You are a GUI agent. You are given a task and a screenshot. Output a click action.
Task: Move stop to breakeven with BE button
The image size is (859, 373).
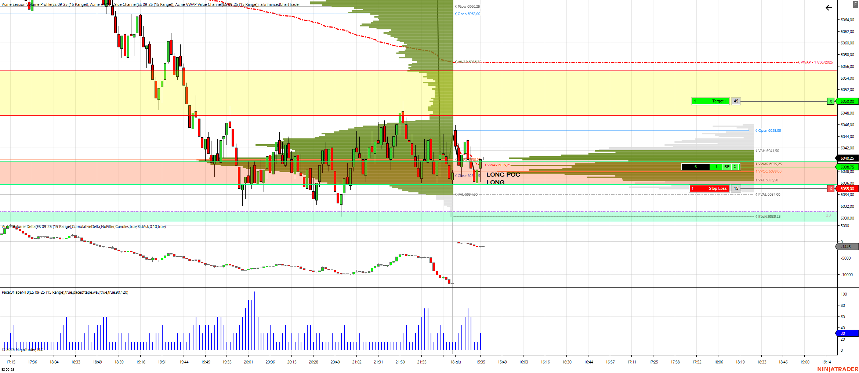[x=727, y=167]
